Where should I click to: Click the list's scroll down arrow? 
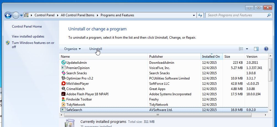coord(270,110)
